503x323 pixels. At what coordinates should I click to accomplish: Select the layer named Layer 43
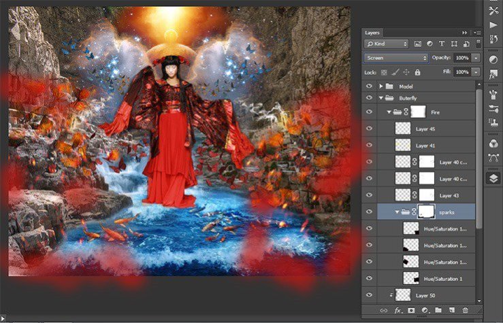point(449,196)
